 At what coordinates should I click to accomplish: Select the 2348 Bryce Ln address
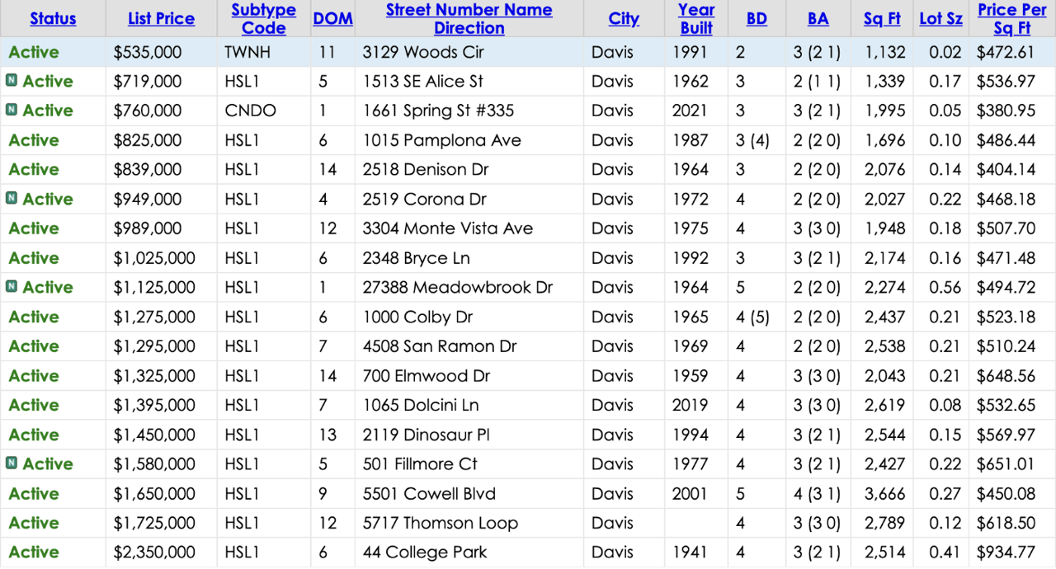(x=417, y=258)
